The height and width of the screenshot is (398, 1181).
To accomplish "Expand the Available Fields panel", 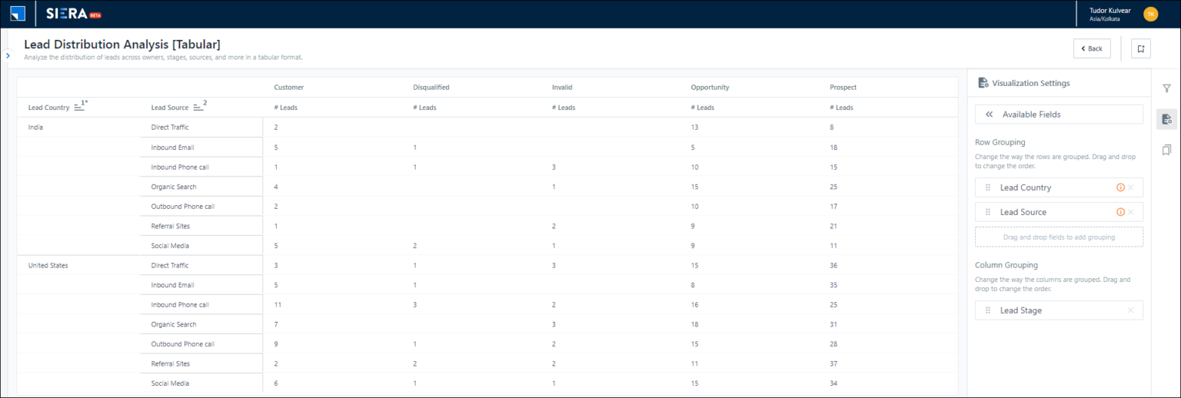I will click(x=1058, y=114).
